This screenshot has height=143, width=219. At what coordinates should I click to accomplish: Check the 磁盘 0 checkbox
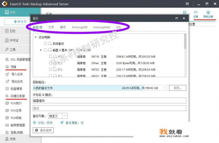pos(45,50)
